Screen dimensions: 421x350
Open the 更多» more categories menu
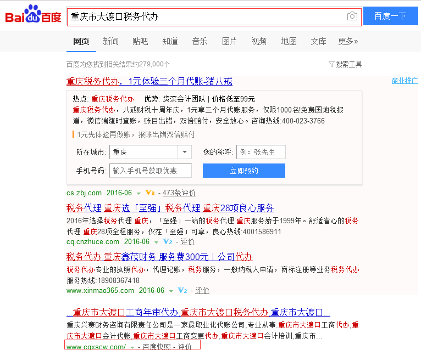(x=348, y=42)
